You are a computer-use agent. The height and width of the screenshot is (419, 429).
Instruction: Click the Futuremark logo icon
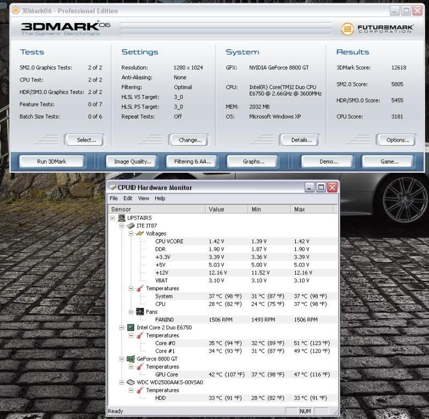coord(347,28)
